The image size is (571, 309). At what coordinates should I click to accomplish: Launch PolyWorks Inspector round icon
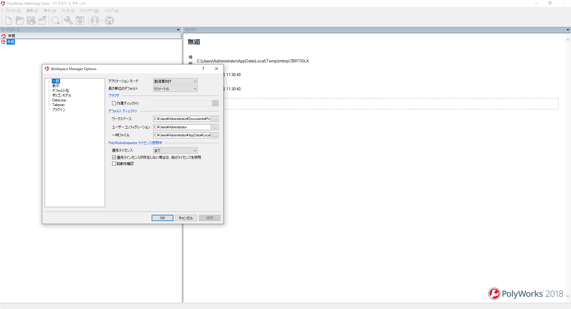95,21
